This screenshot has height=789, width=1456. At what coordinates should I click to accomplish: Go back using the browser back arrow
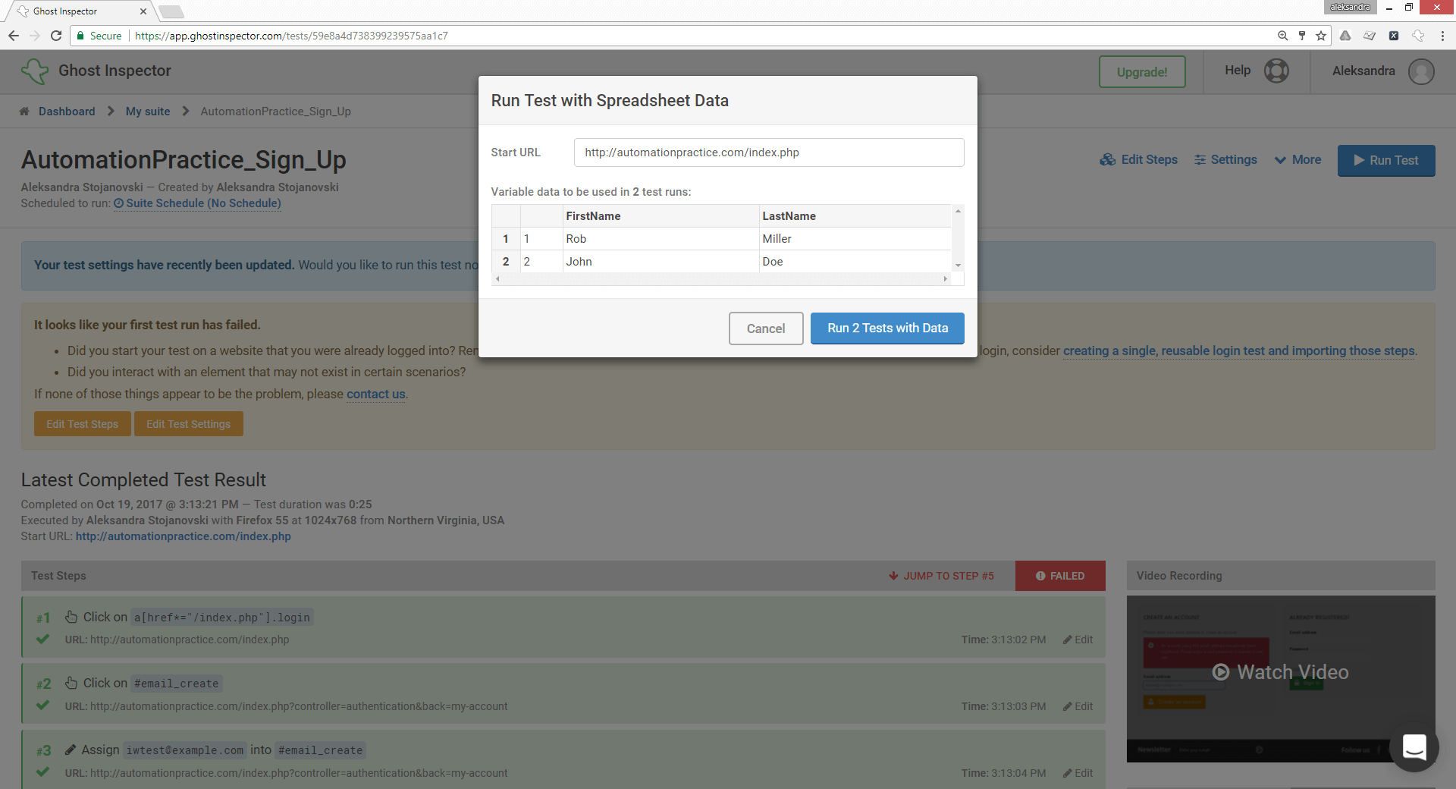(14, 36)
